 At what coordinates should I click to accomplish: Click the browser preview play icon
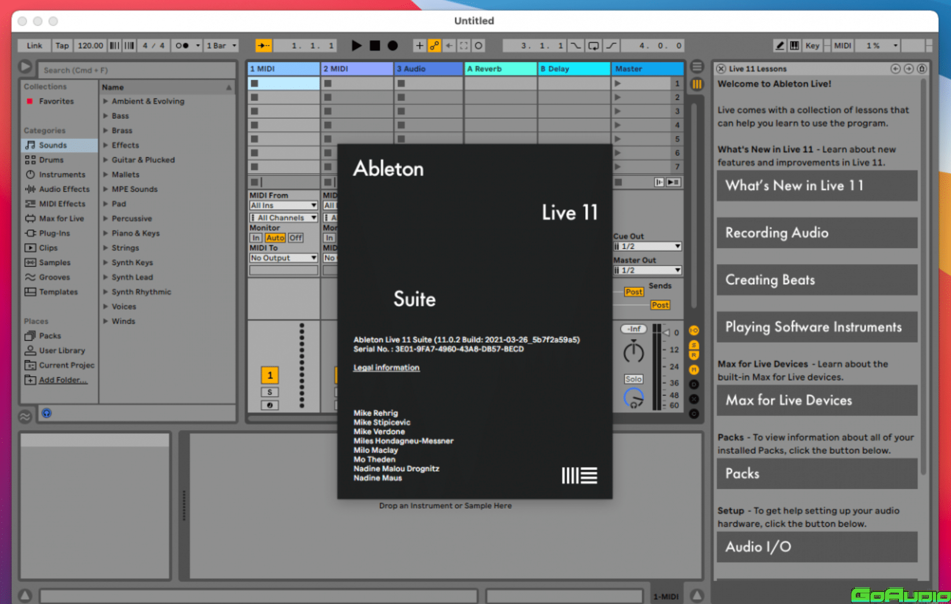click(25, 67)
